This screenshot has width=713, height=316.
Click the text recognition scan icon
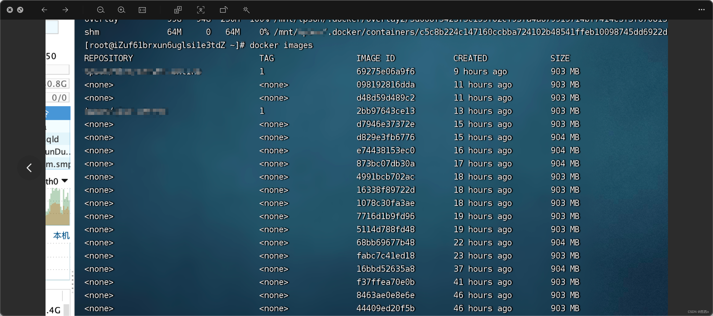[201, 10]
